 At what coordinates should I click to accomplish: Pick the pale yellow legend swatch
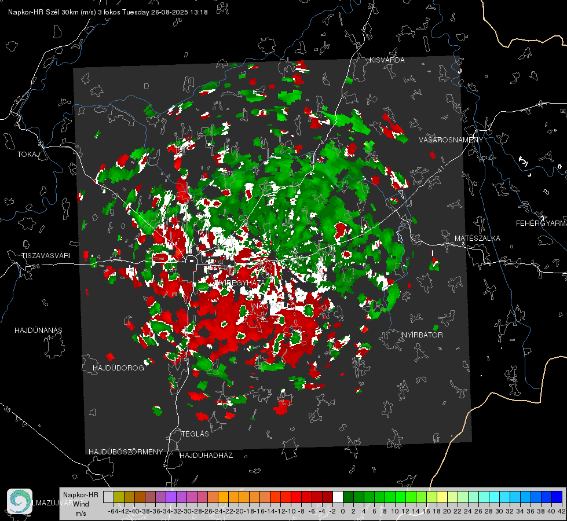pyautogui.click(x=442, y=497)
